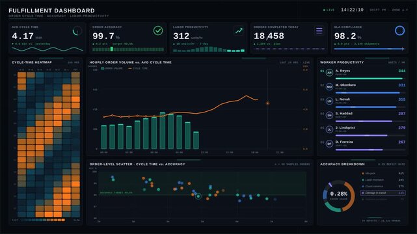Click the trend arrow icon on Labor Productivity card
This screenshot has width=417, height=234.
(x=239, y=31)
